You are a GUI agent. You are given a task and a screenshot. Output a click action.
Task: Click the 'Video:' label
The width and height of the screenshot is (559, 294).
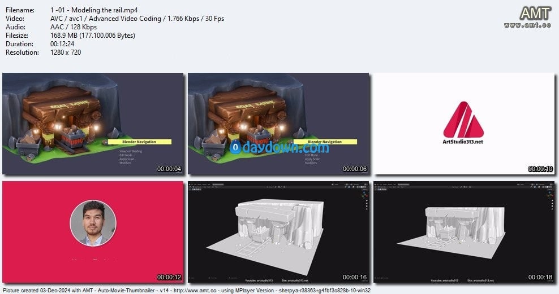pyautogui.click(x=15, y=19)
